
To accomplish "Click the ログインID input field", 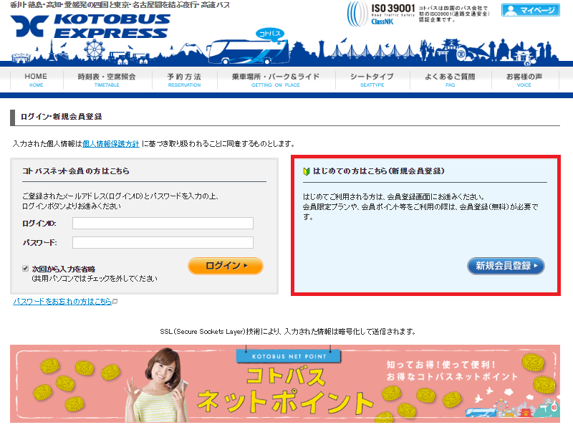I will tap(163, 224).
